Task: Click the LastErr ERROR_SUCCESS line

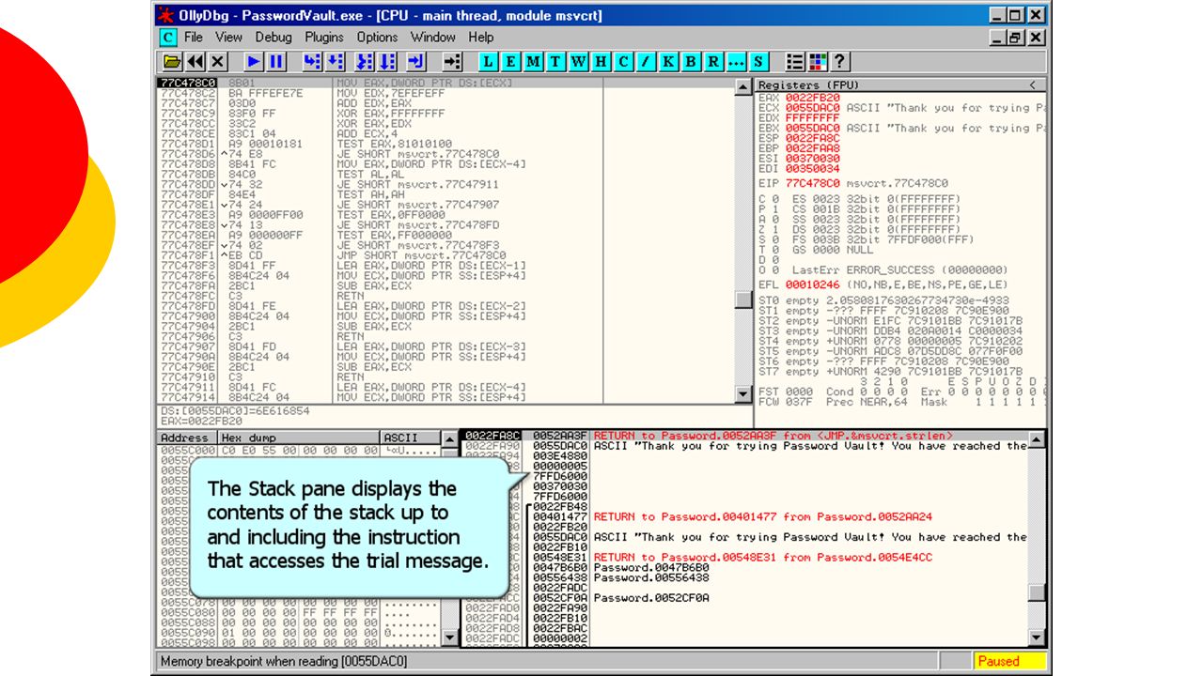Action: [x=899, y=269]
